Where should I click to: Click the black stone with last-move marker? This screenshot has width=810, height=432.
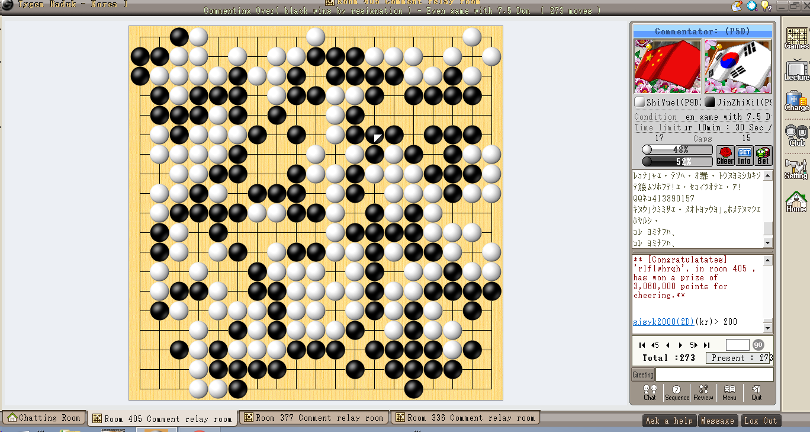click(374, 135)
